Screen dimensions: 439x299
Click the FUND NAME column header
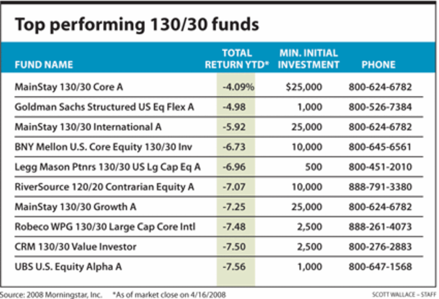click(x=44, y=65)
